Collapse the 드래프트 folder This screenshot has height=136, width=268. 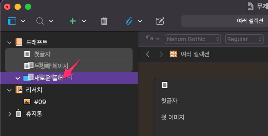tap(9, 42)
